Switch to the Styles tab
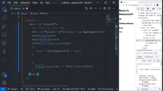Screen dimensions: 163x91 (x=140, y=57)
